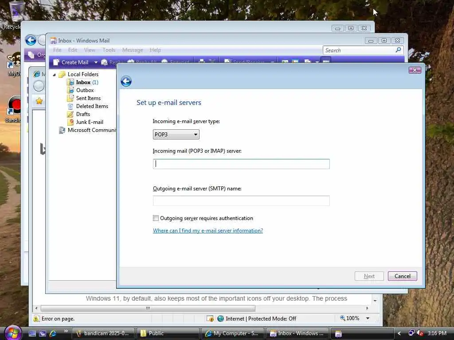Screen dimensions: 454x340
Task: Click the Error on page warning icon
Action: [x=36, y=319]
